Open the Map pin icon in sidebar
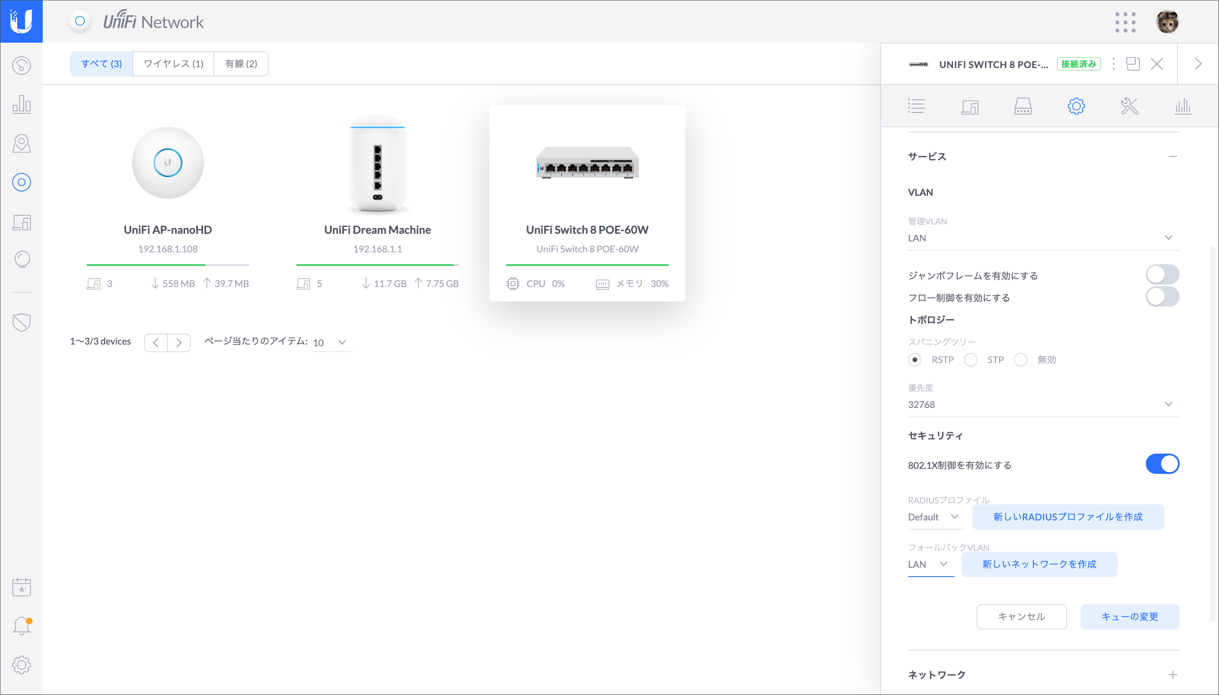The image size is (1219, 695). (x=22, y=143)
